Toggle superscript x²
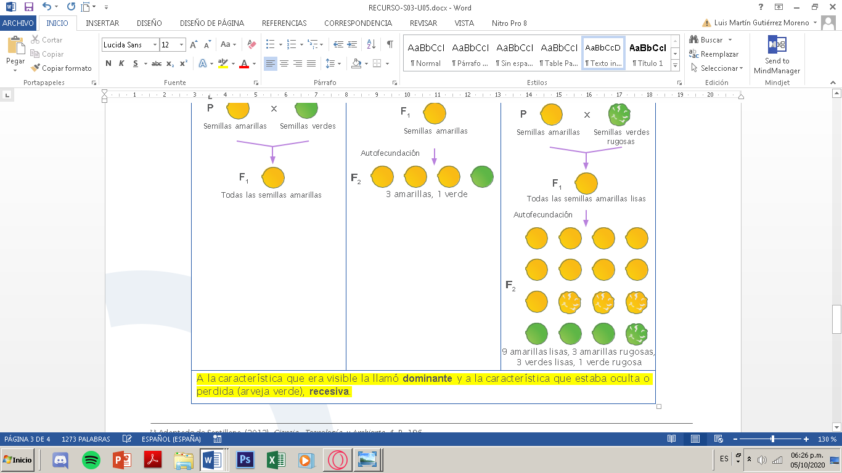Image resolution: width=842 pixels, height=473 pixels. pos(184,63)
